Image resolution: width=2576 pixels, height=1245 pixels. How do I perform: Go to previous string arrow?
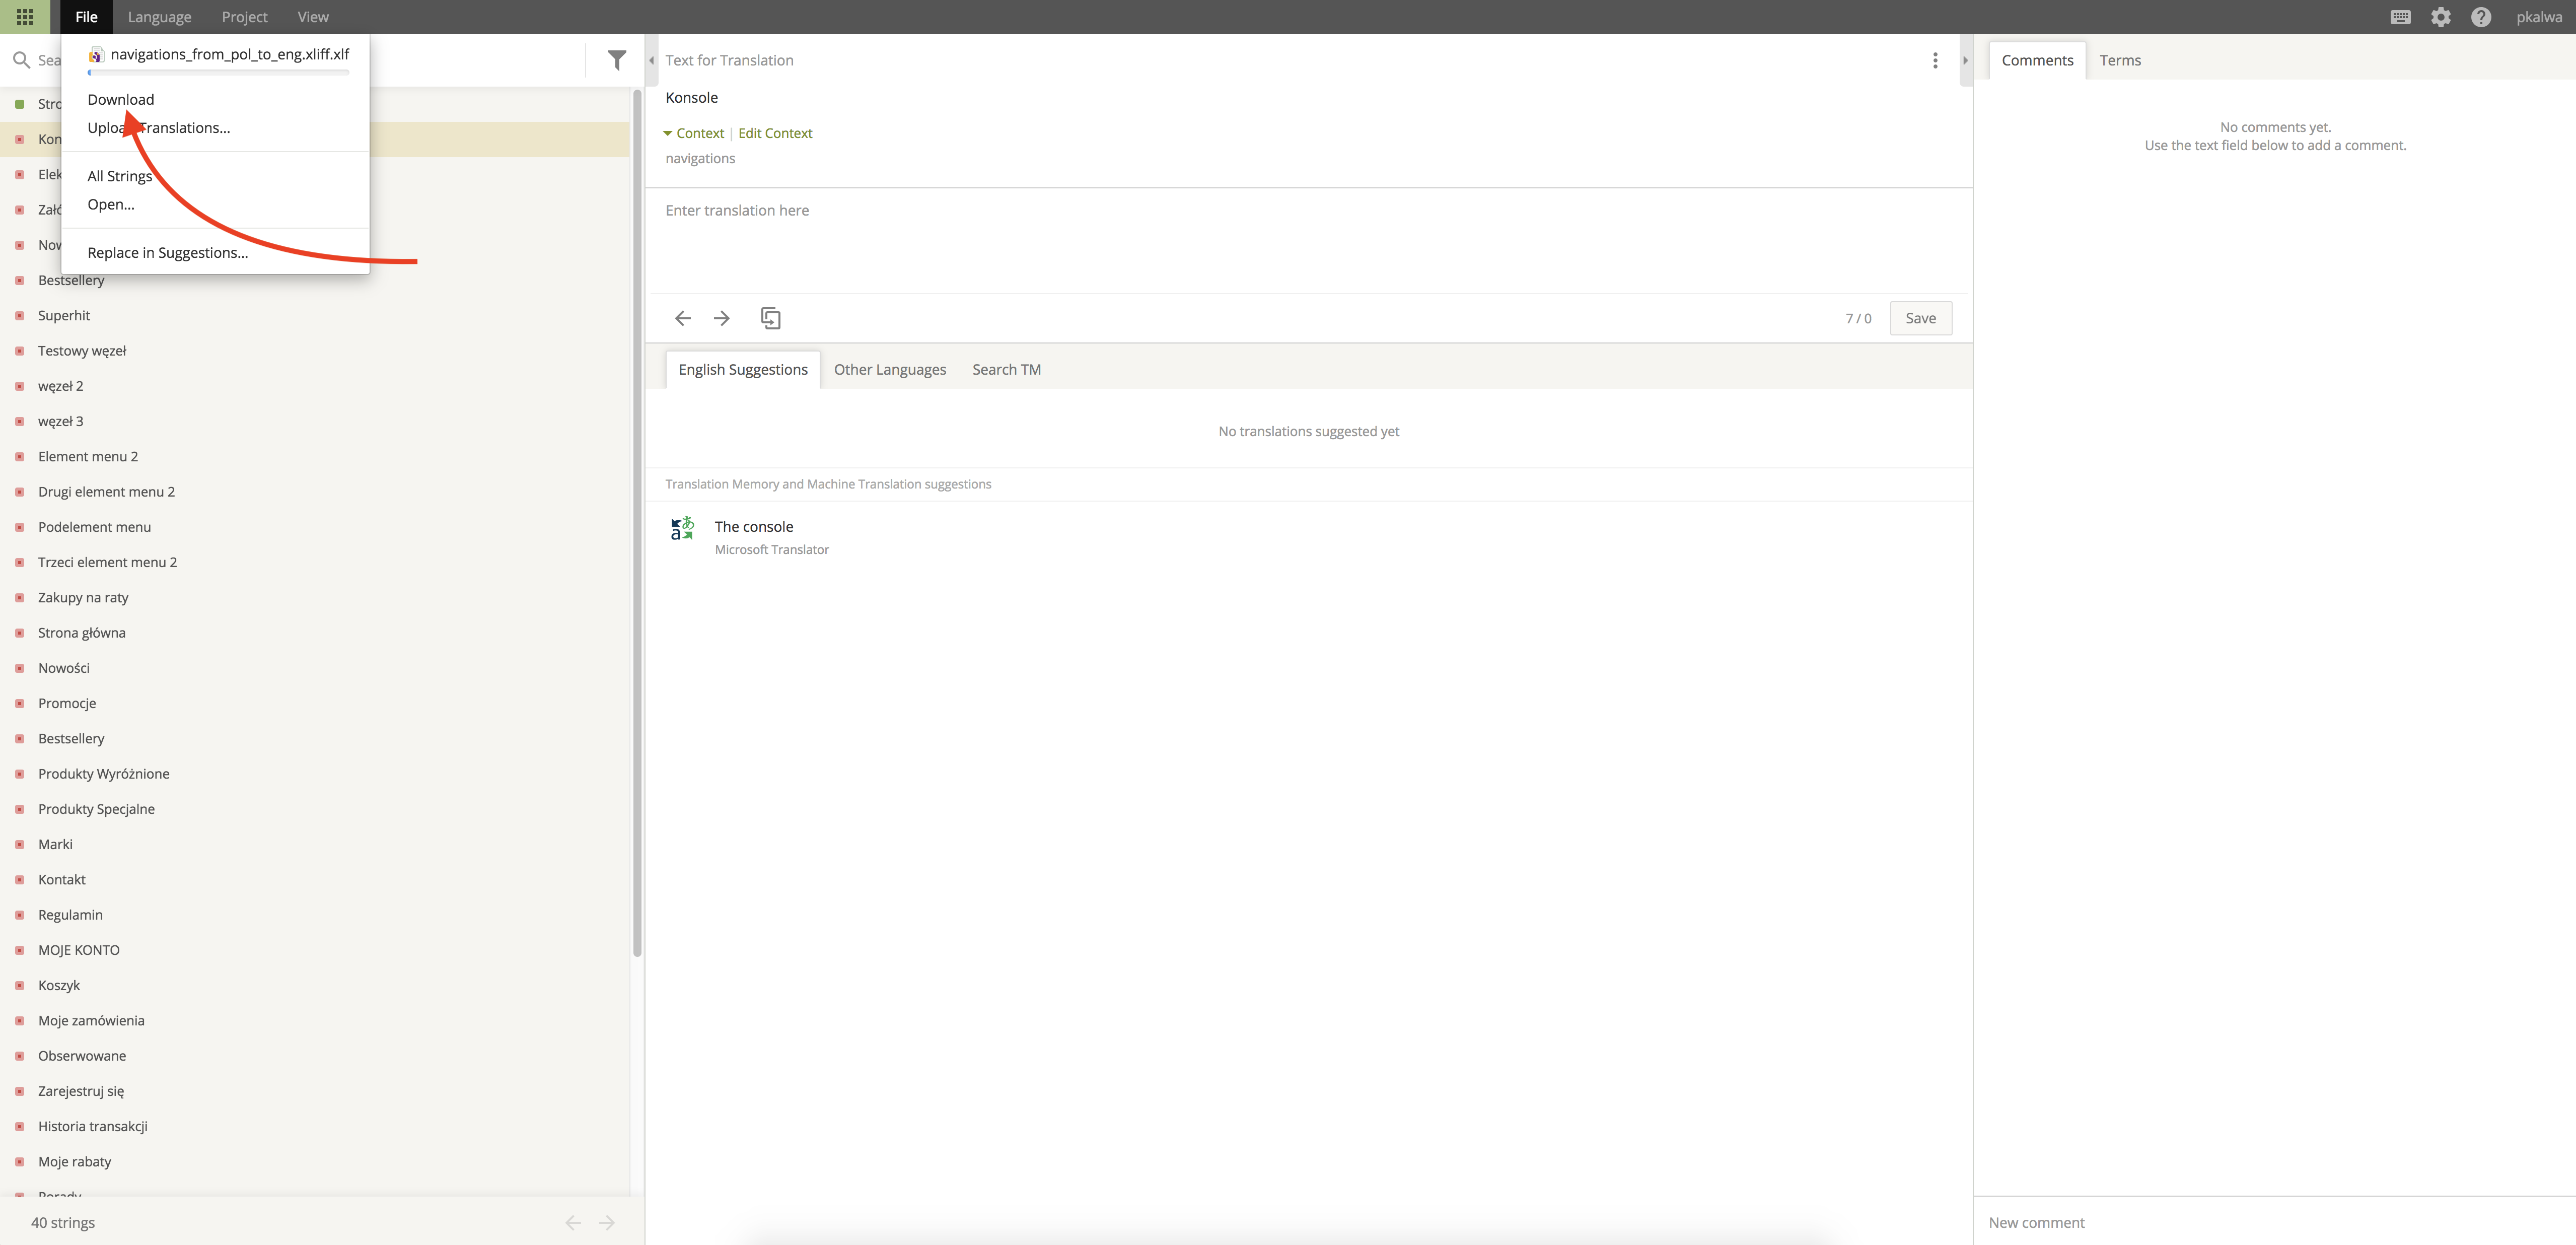click(683, 318)
